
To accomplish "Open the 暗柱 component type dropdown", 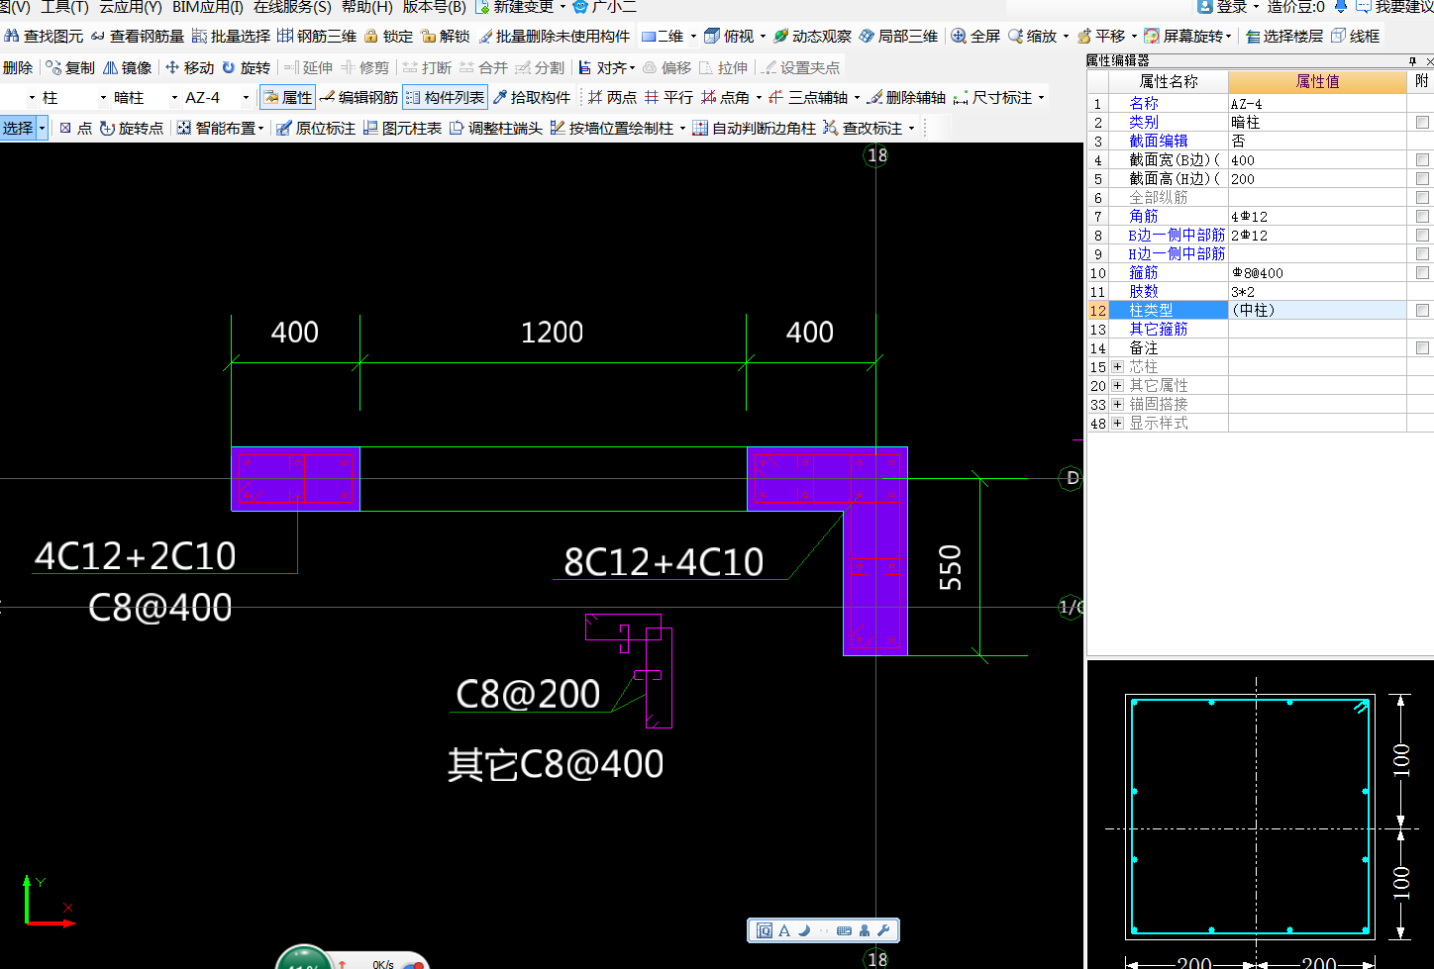I will point(175,97).
